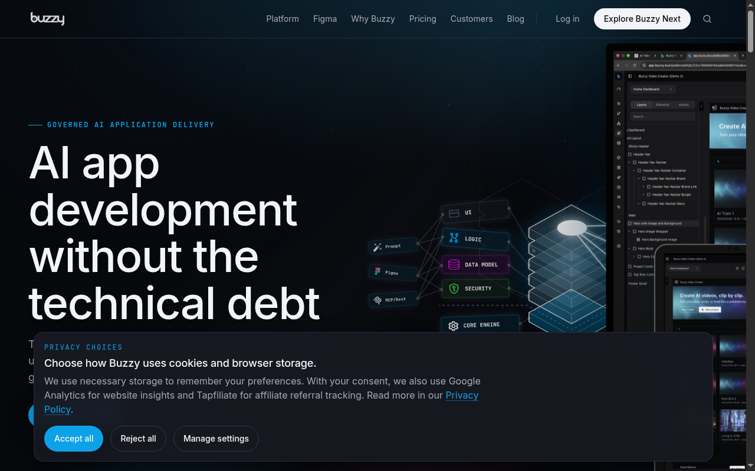Open the Platform menu item
The height and width of the screenshot is (471, 755).
(283, 19)
